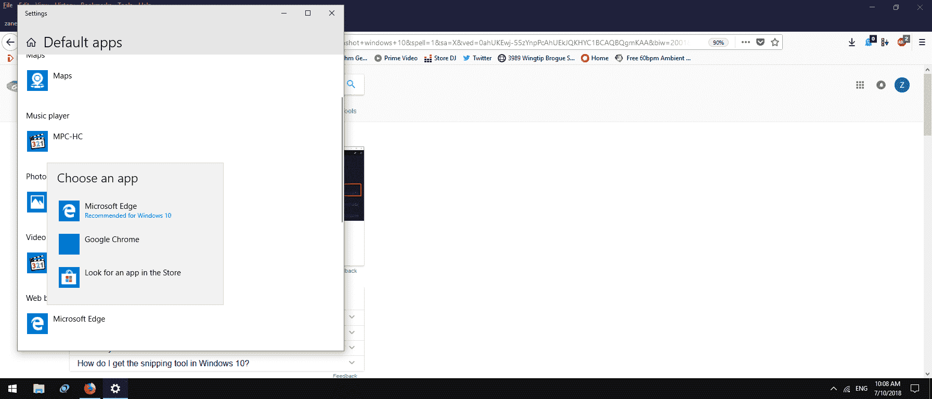Expand the first collapsed question chevron
932x399 pixels.
pos(352,317)
